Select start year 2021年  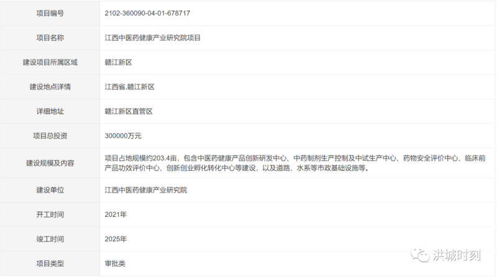pyautogui.click(x=116, y=214)
